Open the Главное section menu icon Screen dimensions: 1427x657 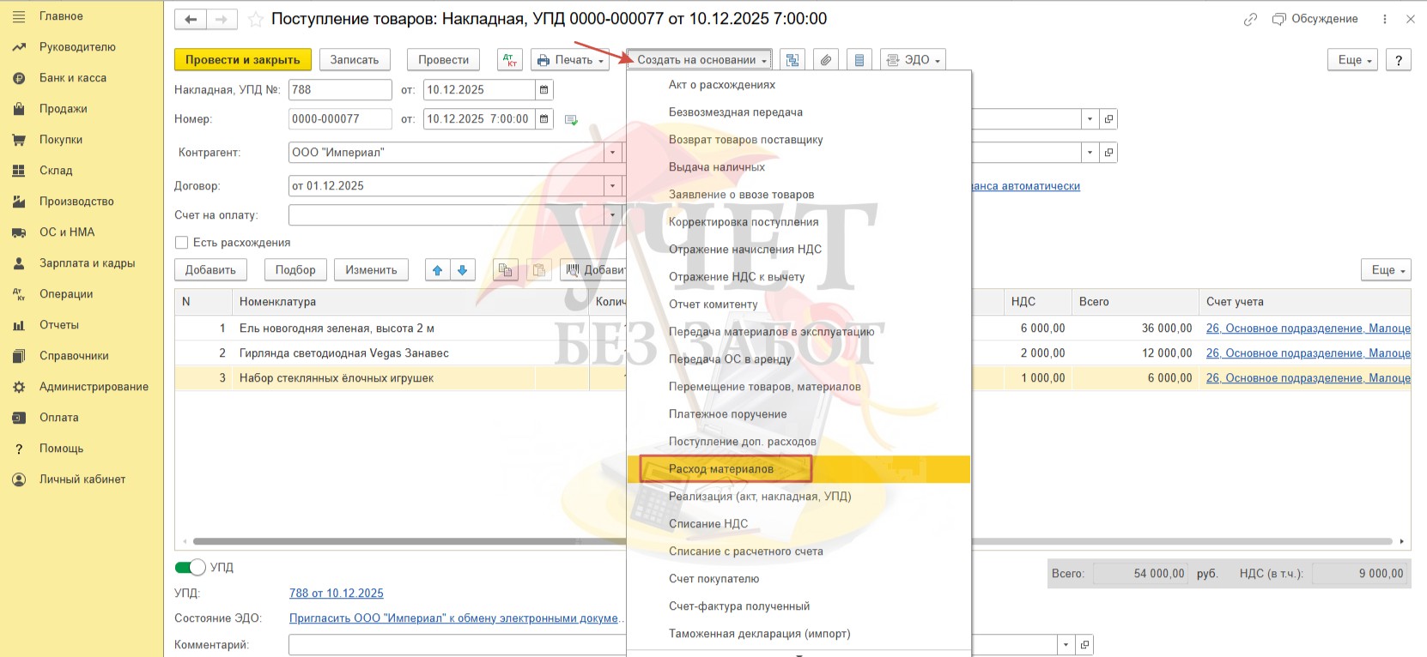[x=19, y=16]
